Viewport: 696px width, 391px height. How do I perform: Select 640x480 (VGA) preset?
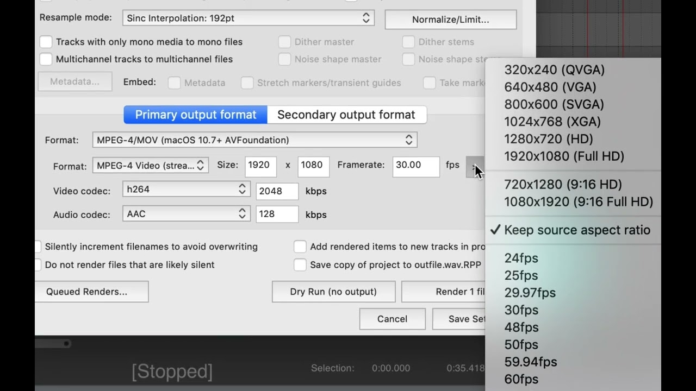(x=573, y=87)
